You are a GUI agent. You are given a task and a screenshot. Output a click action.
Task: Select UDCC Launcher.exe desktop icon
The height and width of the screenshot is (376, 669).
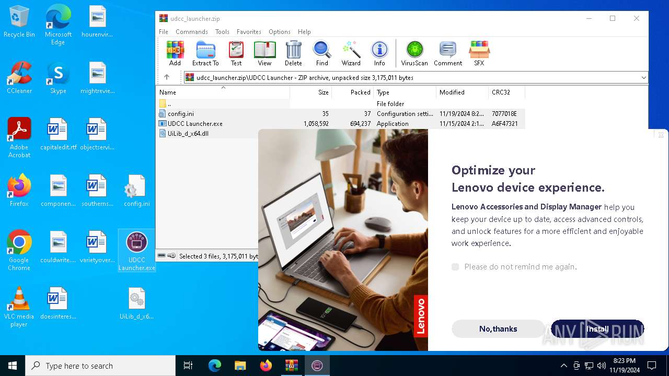pos(137,251)
